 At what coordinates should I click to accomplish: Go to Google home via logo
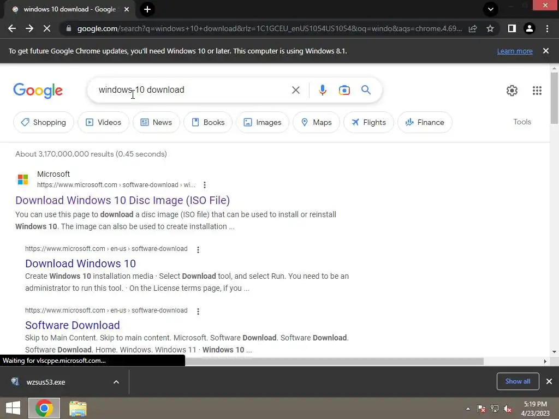[x=38, y=91]
